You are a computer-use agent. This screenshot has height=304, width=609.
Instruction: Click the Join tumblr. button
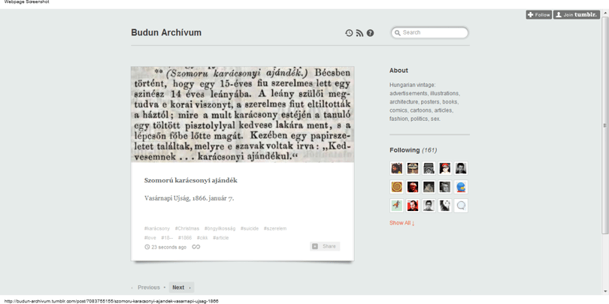point(577,15)
